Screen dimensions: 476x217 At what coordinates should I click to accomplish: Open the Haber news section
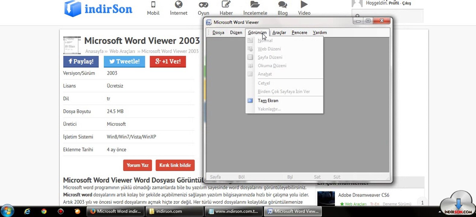coord(226,8)
